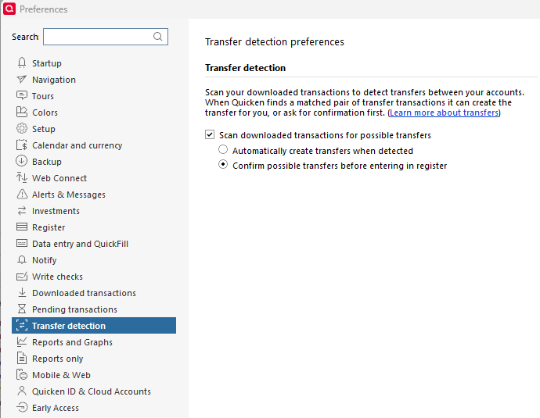540x418 pixels.
Task: Select Confirm possible transfers before entering
Action: tap(223, 165)
